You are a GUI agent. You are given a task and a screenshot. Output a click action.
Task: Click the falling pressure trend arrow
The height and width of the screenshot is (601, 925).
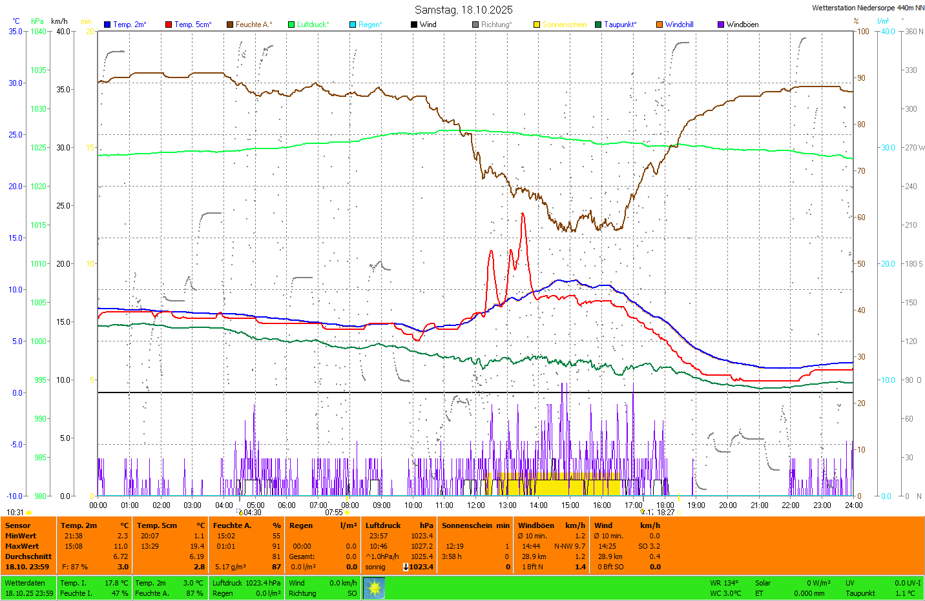tap(406, 567)
